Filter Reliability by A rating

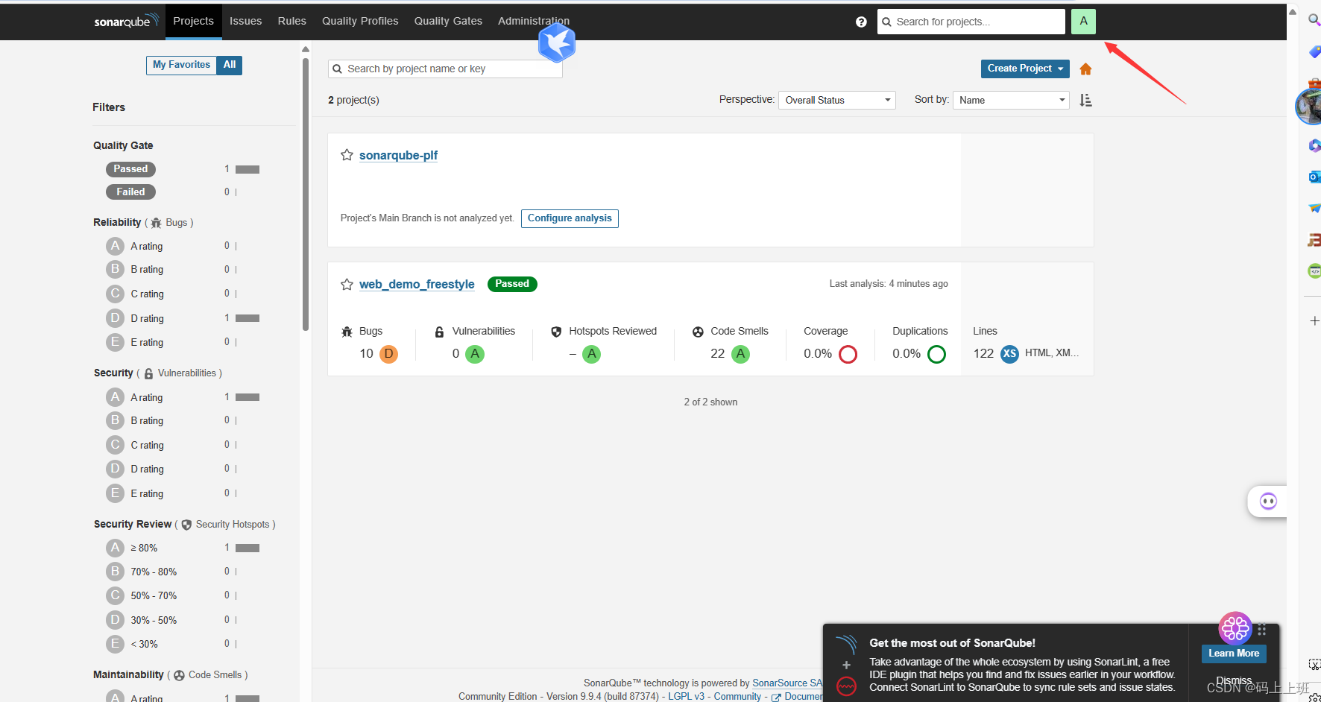click(x=183, y=246)
